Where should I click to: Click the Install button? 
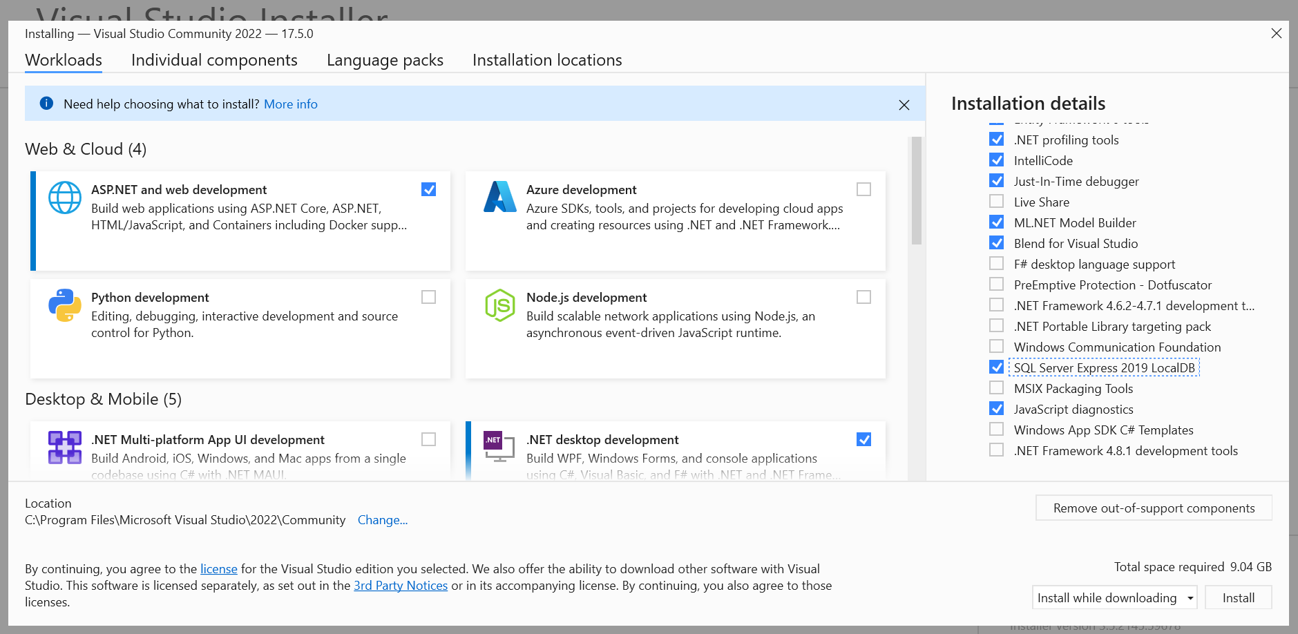[x=1239, y=597]
